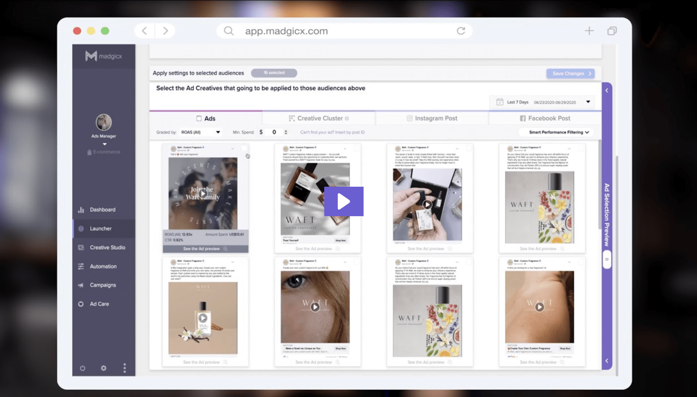Click the settings gear icon in sidebar
Screen dimensions: 697x397
click(104, 368)
